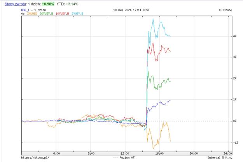This screenshot has width=243, height=162.
Task: Click the 2YUSY.B legend label
Action: [77, 14]
